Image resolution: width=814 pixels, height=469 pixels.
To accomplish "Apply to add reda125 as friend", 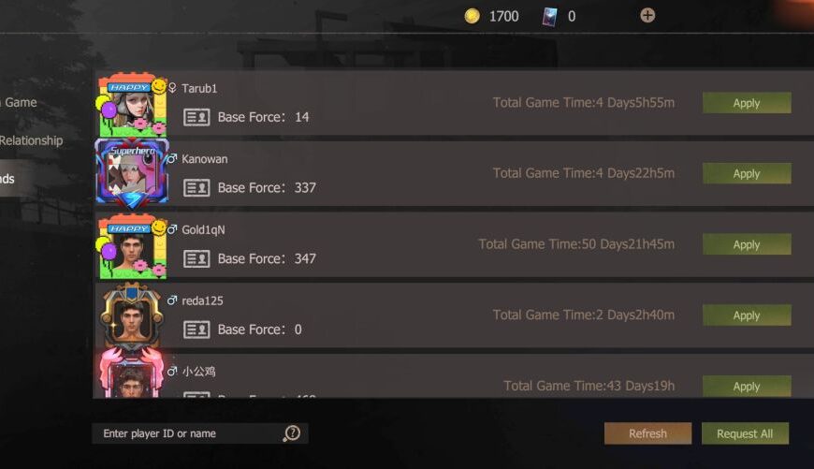I will pyautogui.click(x=747, y=315).
